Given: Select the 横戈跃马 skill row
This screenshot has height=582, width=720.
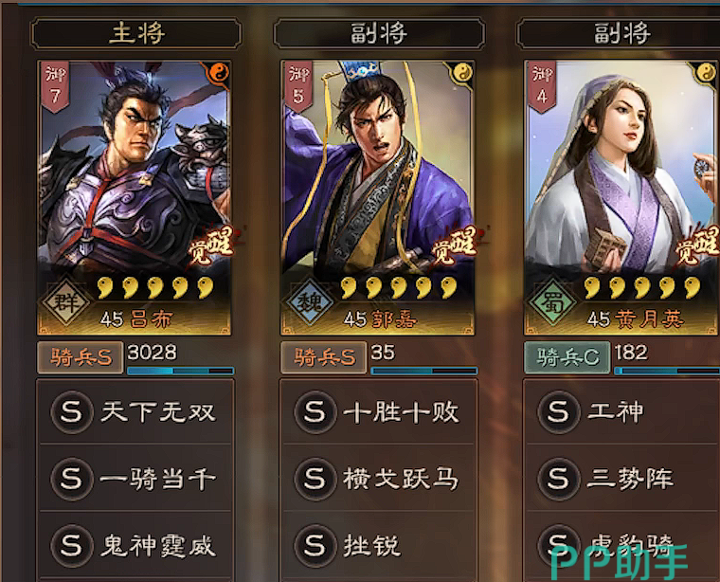Looking at the screenshot, I should pos(379,479).
